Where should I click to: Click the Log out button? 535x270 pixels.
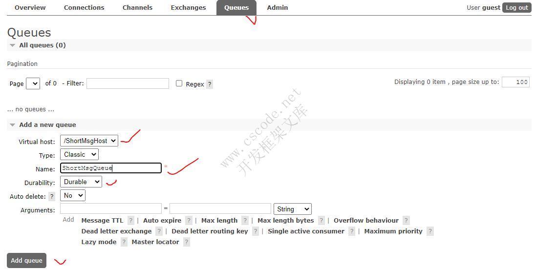coord(516,7)
